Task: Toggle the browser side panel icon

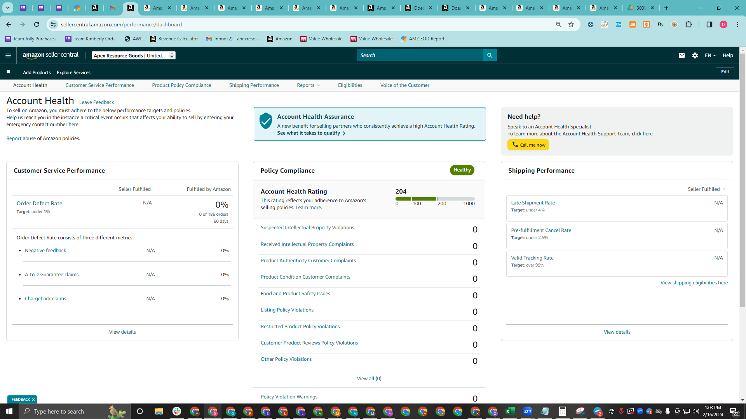Action: (709, 24)
